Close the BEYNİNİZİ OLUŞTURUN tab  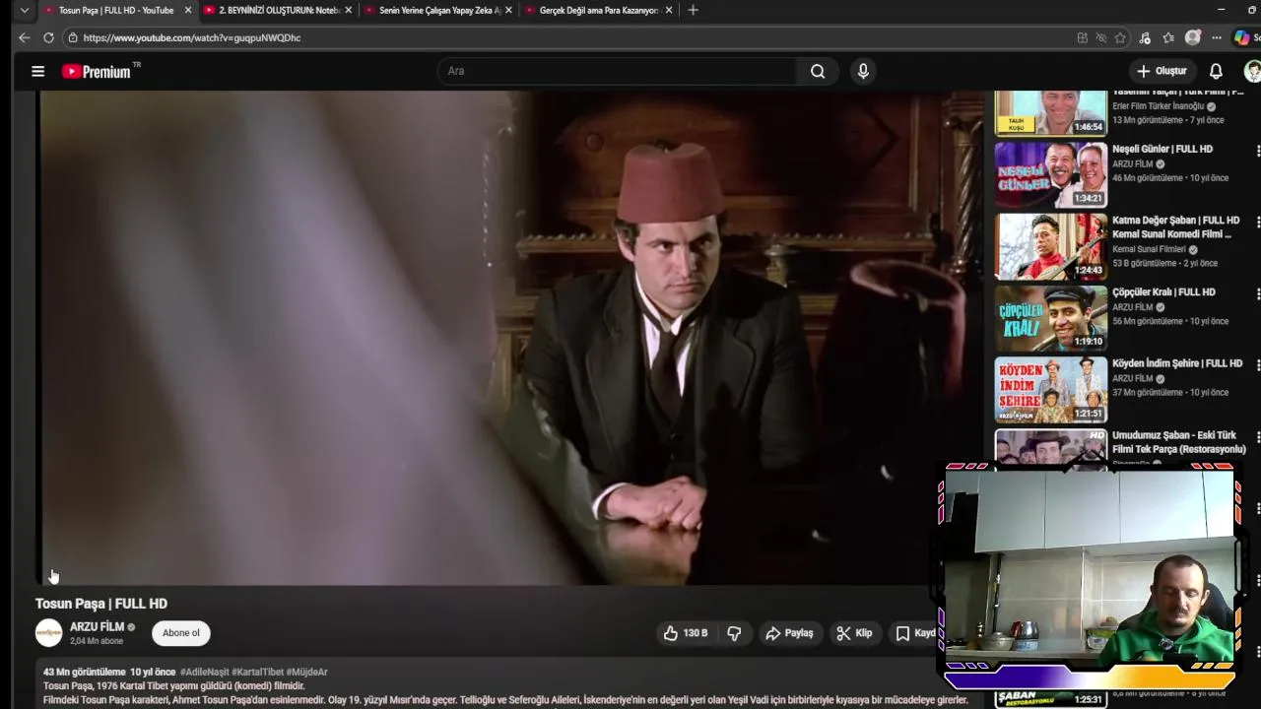pos(348,10)
